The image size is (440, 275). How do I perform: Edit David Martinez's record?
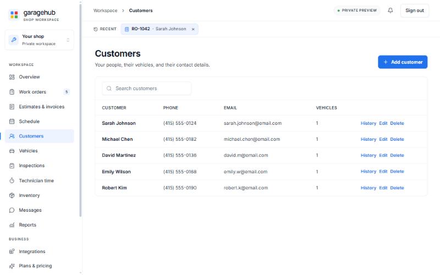click(383, 155)
